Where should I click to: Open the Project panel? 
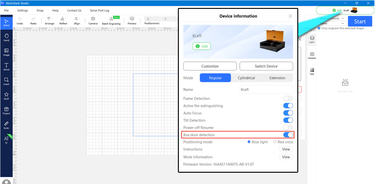[x=6, y=111]
